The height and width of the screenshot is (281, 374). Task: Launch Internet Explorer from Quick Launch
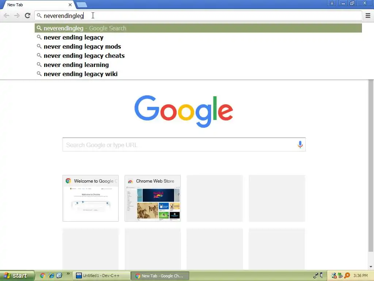point(51,276)
